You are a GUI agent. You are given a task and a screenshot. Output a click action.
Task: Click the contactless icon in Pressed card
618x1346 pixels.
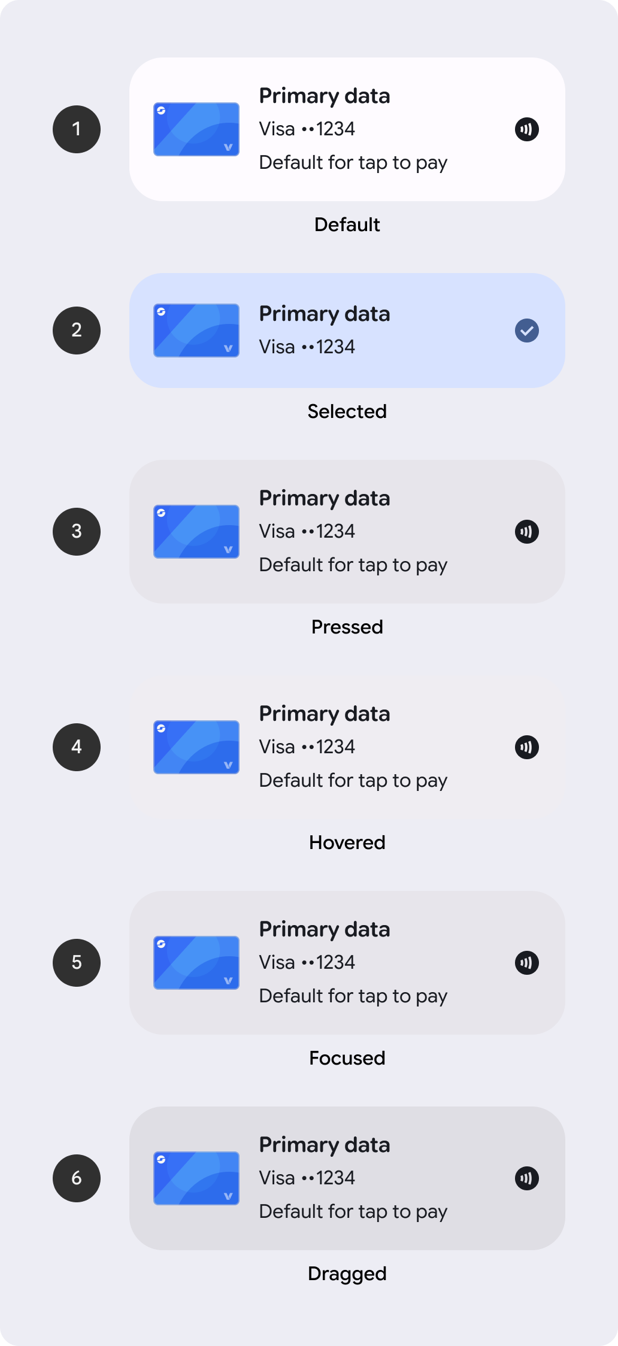[x=527, y=532]
